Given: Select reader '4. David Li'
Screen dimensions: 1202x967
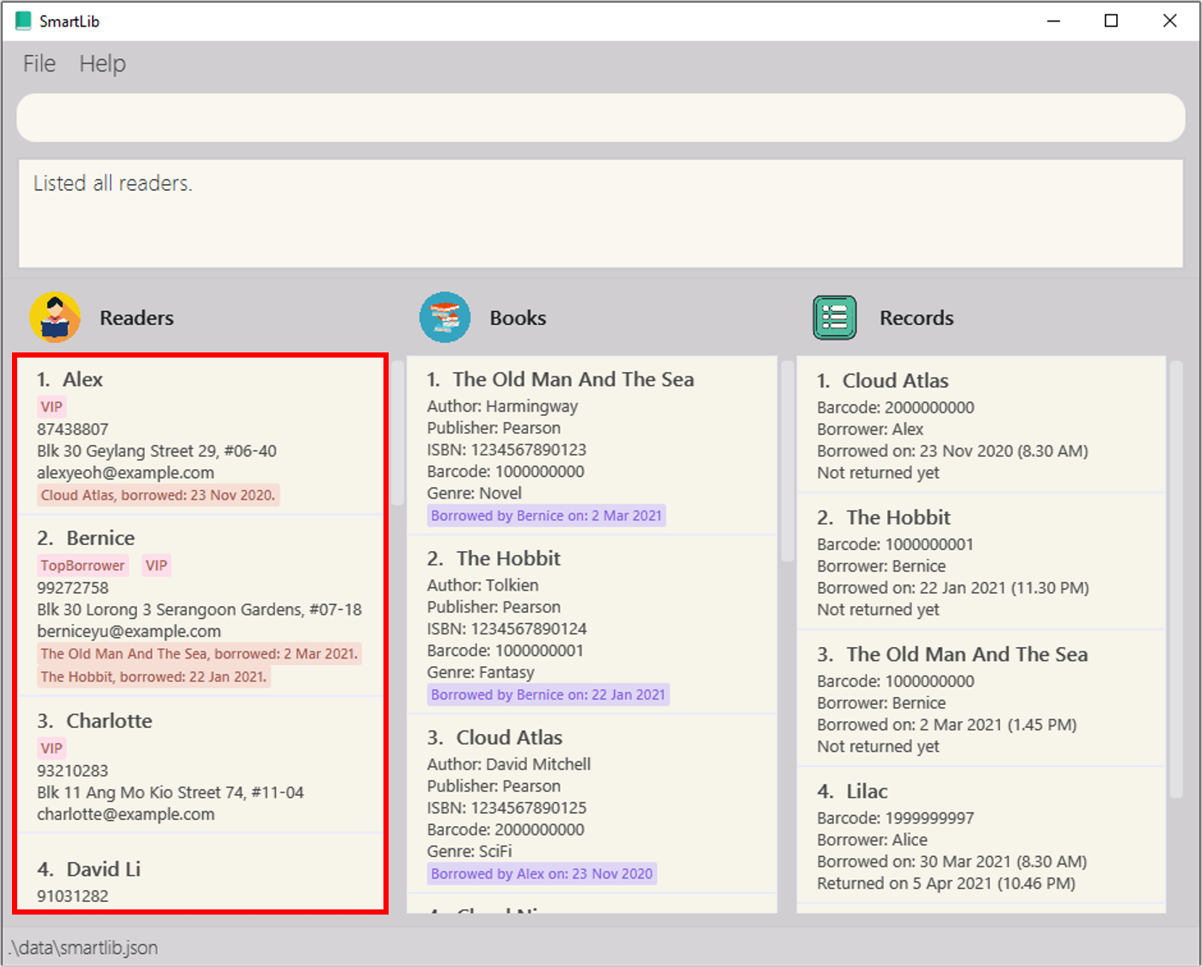Looking at the screenshot, I should (x=200, y=872).
